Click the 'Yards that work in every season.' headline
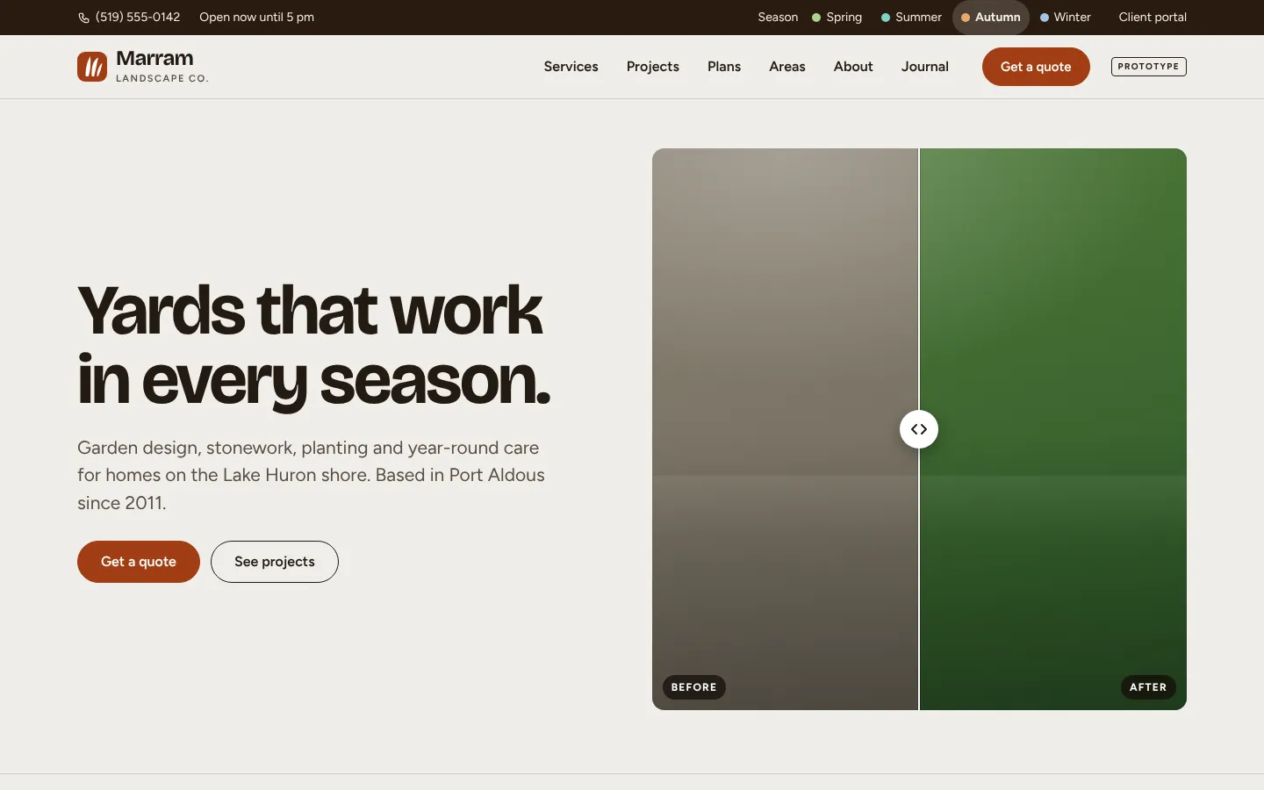Viewport: 1264px width, 790px height. coord(314,346)
